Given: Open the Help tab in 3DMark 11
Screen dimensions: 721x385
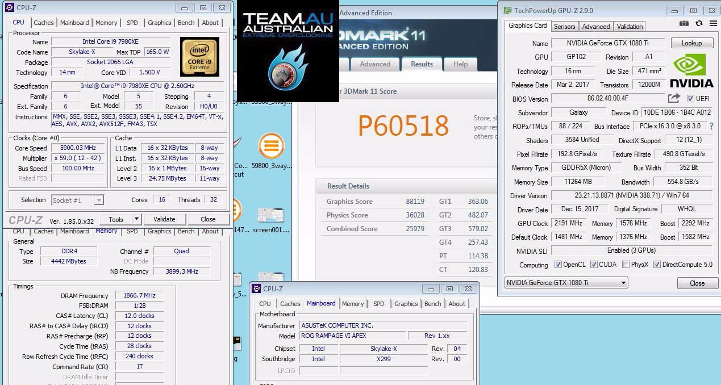Looking at the screenshot, I should click(460, 64).
